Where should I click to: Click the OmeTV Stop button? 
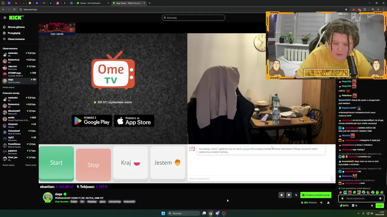[x=93, y=165]
